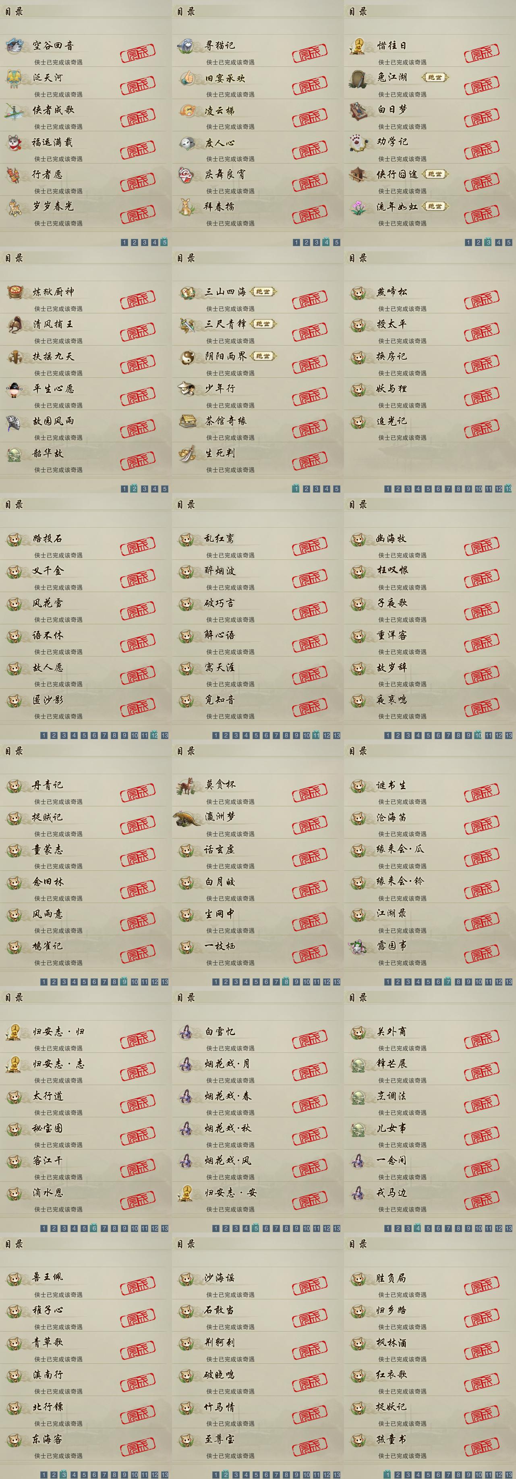516x1479 pixels.
Task: Go to page 1 under the 韶华故 list
Action: [x=124, y=489]
